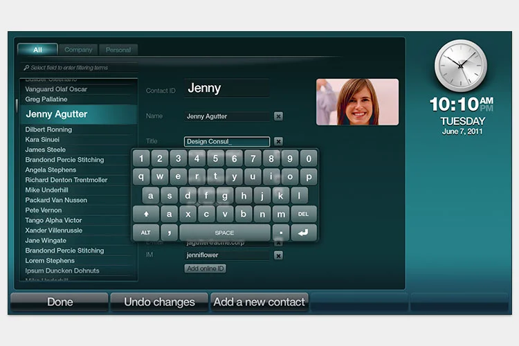Click the IM field jenniflower
Viewport: 519px width, 346px height.
coord(227,255)
